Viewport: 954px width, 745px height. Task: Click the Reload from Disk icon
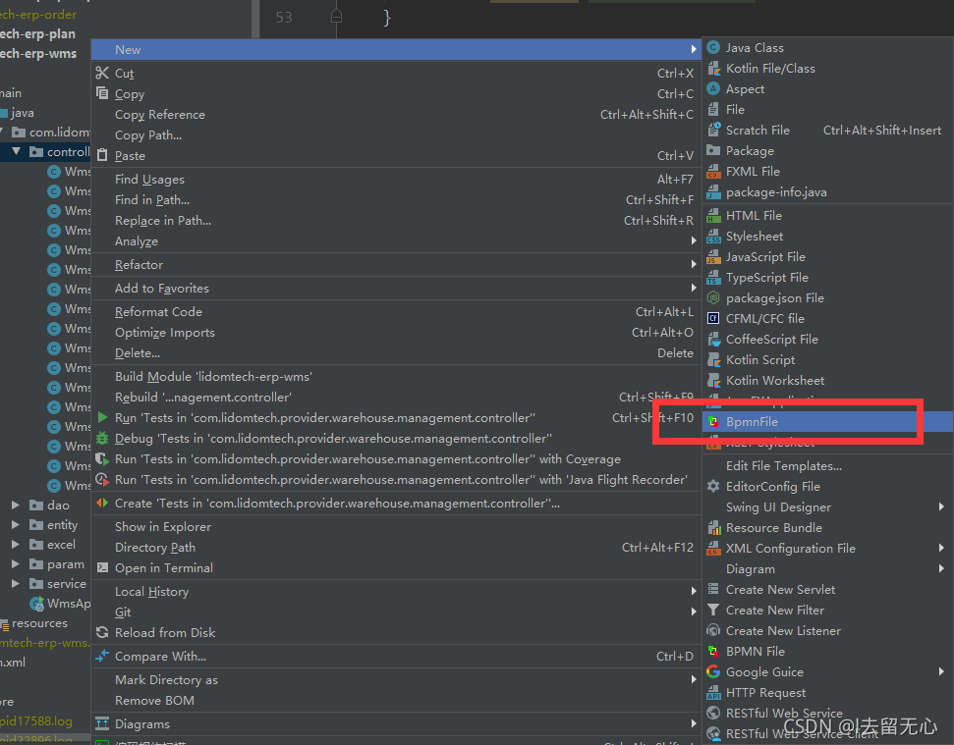pyautogui.click(x=102, y=632)
